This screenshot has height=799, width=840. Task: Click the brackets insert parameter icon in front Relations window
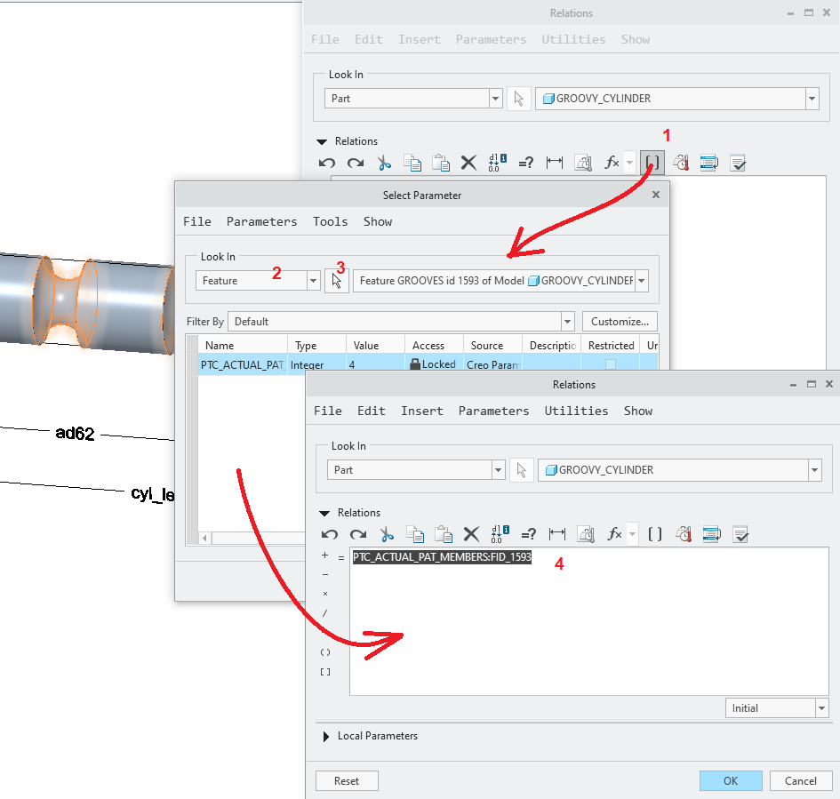[654, 534]
